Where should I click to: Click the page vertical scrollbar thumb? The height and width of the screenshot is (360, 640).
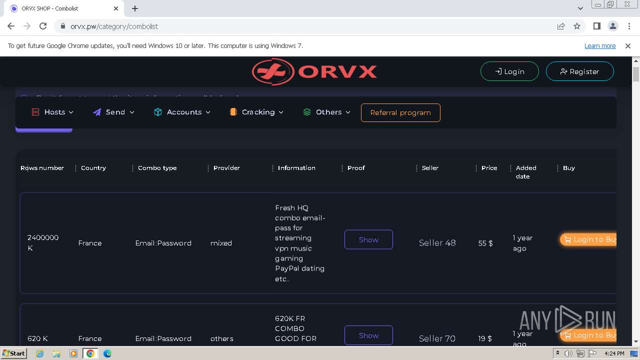pos(636,73)
